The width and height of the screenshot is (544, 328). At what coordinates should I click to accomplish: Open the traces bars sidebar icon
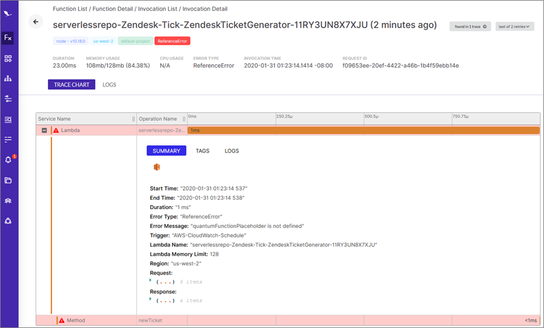8,140
